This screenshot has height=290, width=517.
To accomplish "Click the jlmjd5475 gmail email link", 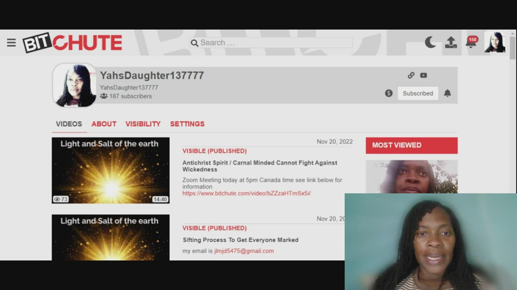I will coord(244,251).
